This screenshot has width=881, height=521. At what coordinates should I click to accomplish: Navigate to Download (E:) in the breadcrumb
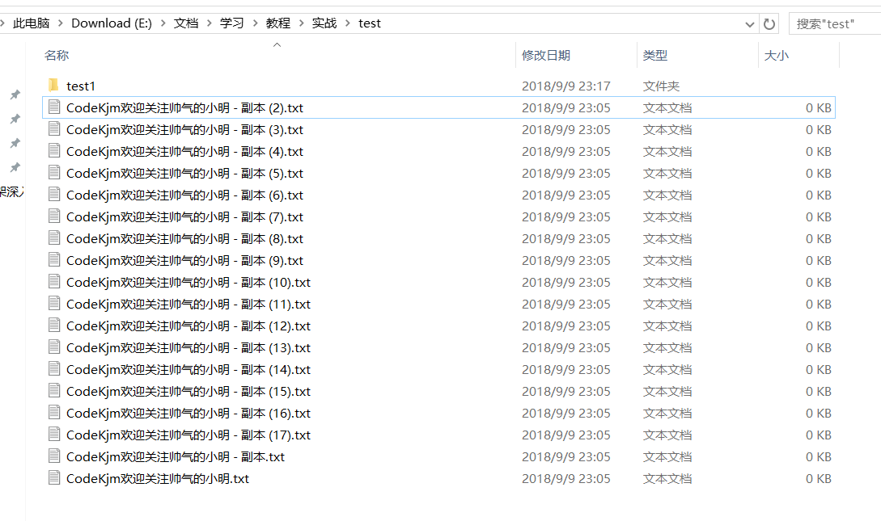point(112,23)
